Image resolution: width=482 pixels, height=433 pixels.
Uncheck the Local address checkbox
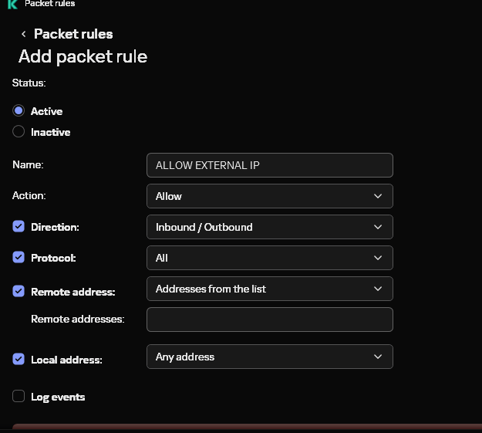19,359
